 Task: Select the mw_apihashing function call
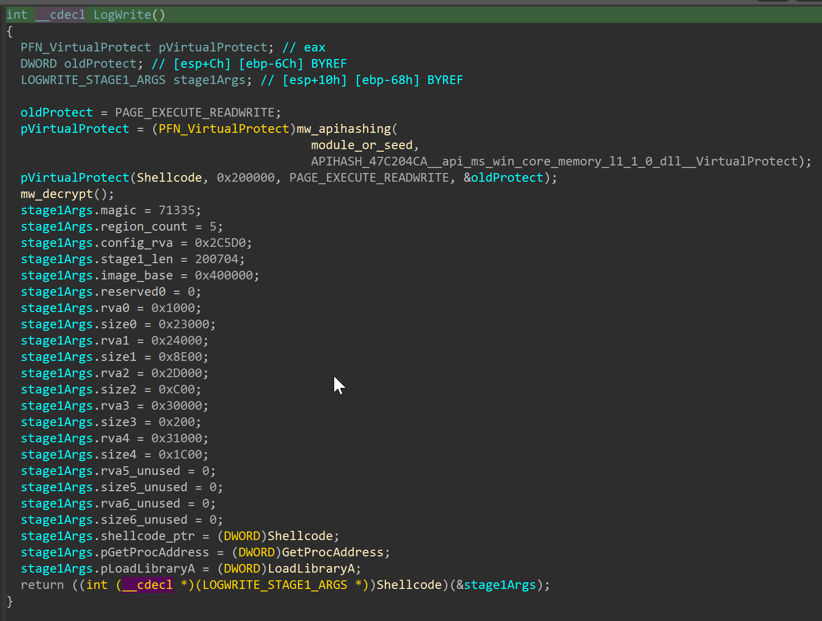tap(344, 129)
